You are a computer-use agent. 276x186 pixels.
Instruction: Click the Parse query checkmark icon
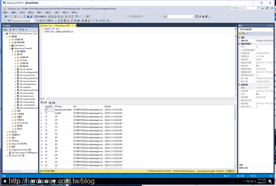click(x=59, y=21)
